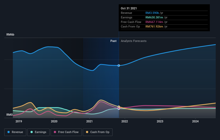Click the orange Cash From Op legend dot
Image resolution: width=220 pixels, height=140 pixels.
coord(87,132)
